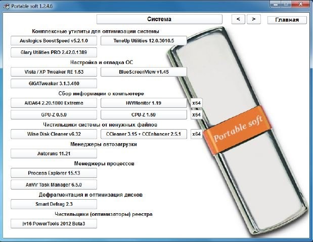This screenshot has height=242, width=313.
Task: Click the Portable soft title bar icon
Action: (7, 6)
